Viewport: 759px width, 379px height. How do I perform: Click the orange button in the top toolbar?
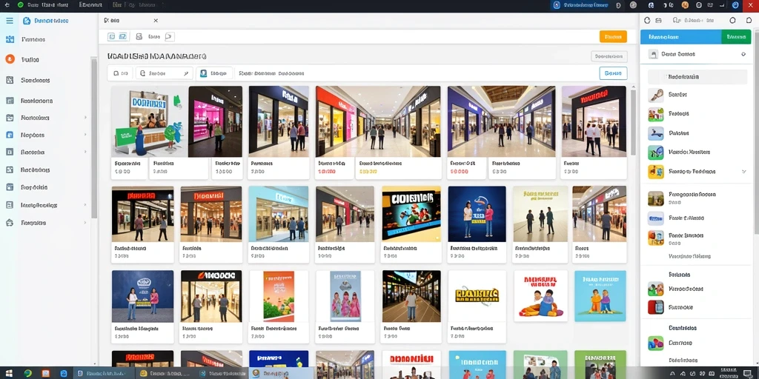click(613, 37)
